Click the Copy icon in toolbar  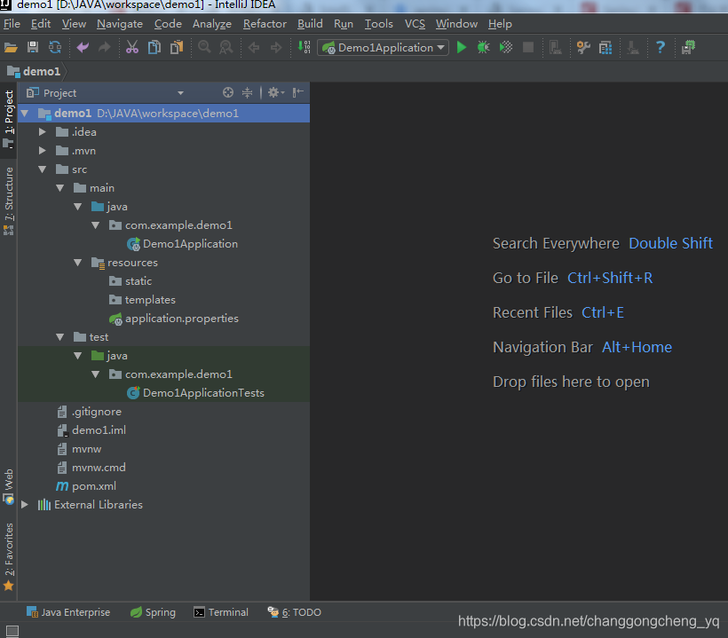pyautogui.click(x=154, y=47)
